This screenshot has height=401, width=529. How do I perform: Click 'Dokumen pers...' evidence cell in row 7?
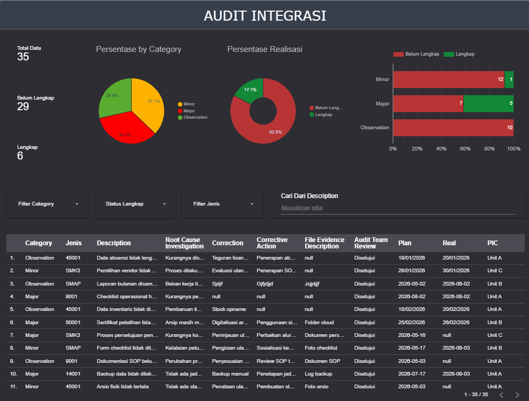(x=324, y=335)
